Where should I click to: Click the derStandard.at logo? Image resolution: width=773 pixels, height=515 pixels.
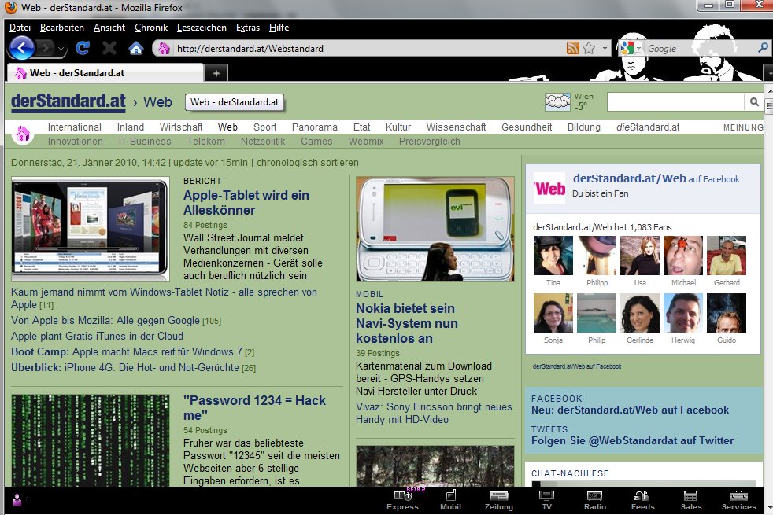tap(68, 101)
